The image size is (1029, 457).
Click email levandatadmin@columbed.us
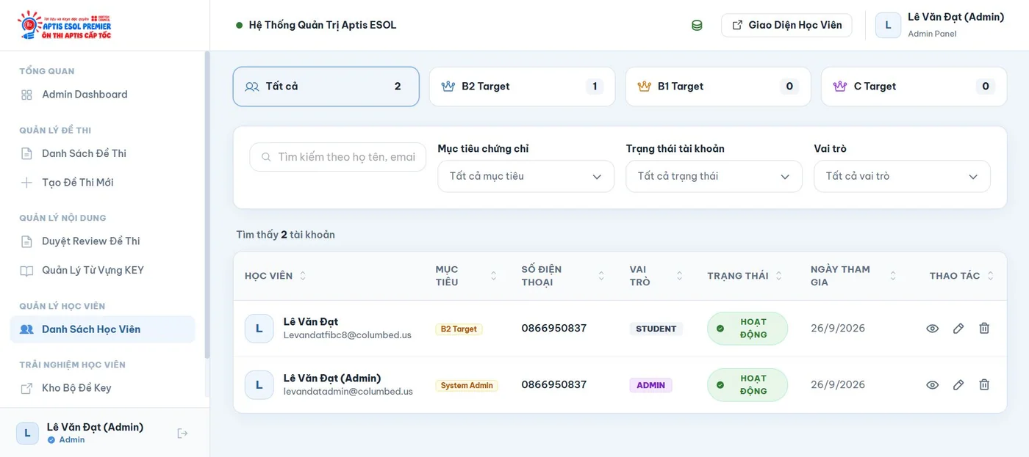tap(348, 392)
